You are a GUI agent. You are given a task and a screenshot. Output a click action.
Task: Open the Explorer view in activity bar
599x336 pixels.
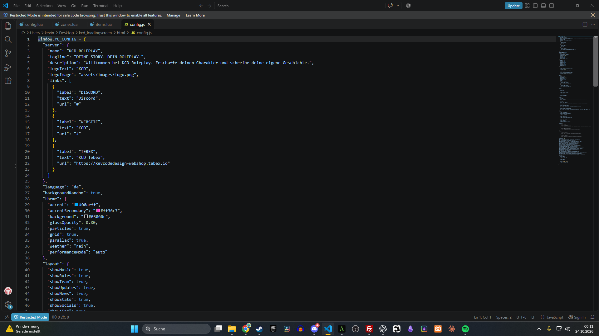[x=8, y=26]
